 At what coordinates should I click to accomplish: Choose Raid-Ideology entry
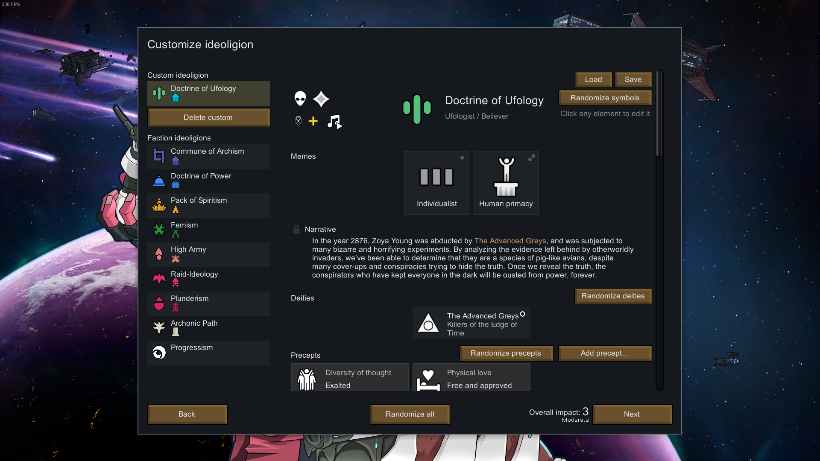point(208,279)
